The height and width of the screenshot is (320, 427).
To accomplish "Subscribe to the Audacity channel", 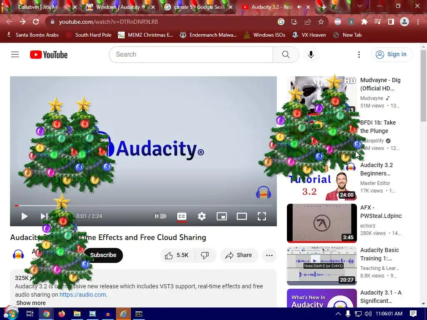I will click(x=103, y=255).
